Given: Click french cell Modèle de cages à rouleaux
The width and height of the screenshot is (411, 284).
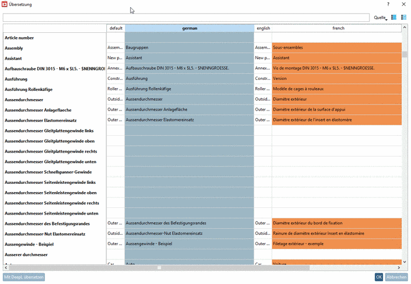Looking at the screenshot, I should 337,89.
